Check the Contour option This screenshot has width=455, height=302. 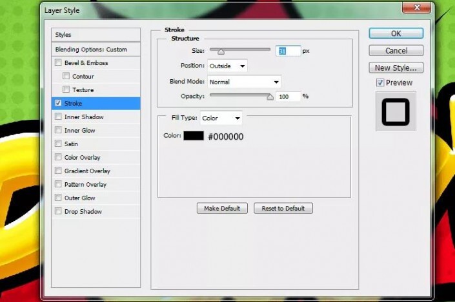[x=66, y=77]
